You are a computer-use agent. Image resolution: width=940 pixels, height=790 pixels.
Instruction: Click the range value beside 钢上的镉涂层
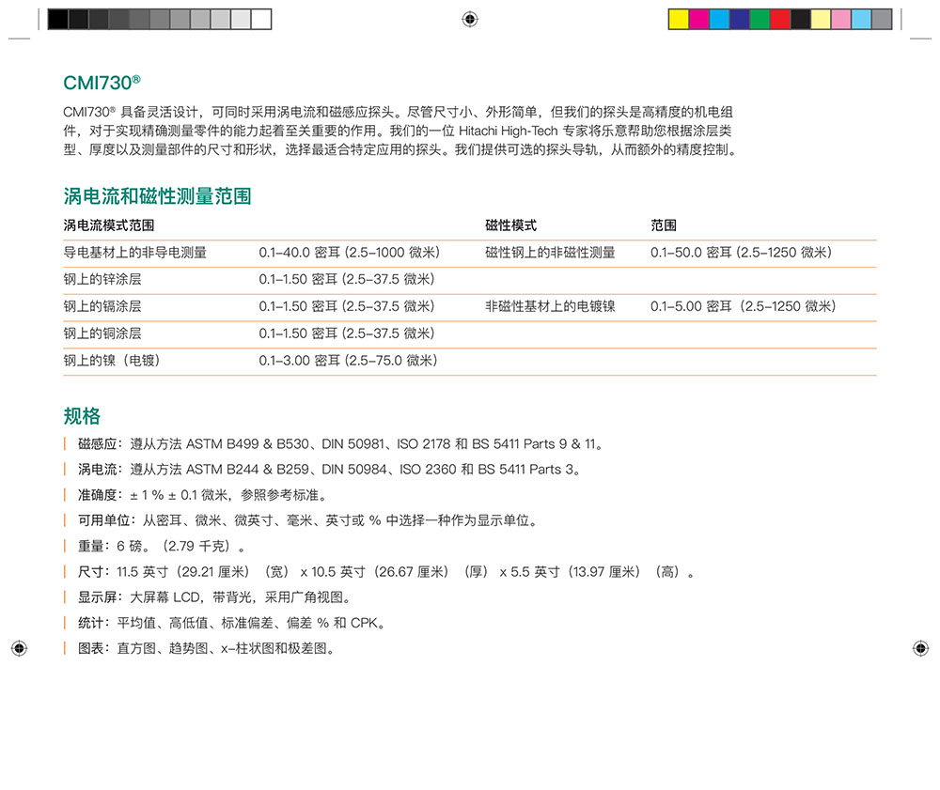(347, 306)
